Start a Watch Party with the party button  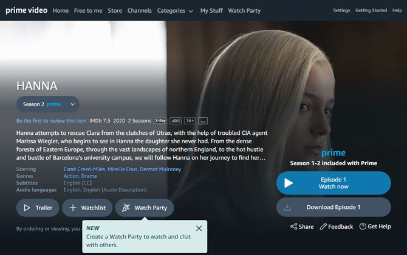(x=145, y=208)
